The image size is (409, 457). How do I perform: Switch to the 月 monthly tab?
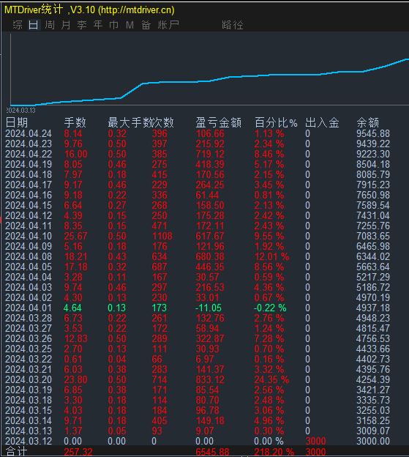[x=66, y=25]
